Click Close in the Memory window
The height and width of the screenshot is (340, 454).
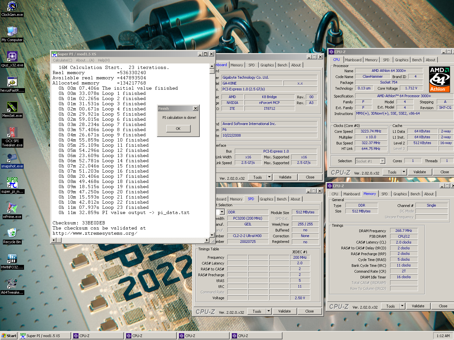443,306
